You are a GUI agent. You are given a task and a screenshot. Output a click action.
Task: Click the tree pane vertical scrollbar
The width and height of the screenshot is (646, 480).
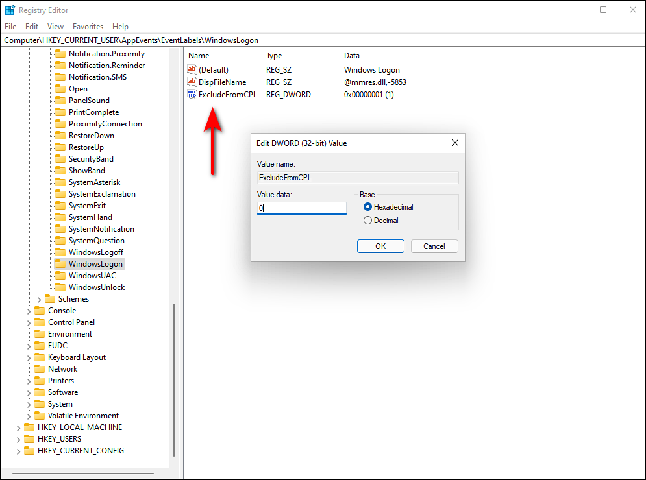[174, 379]
